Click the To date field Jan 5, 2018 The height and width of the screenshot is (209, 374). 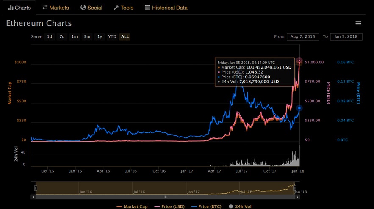[346, 37]
